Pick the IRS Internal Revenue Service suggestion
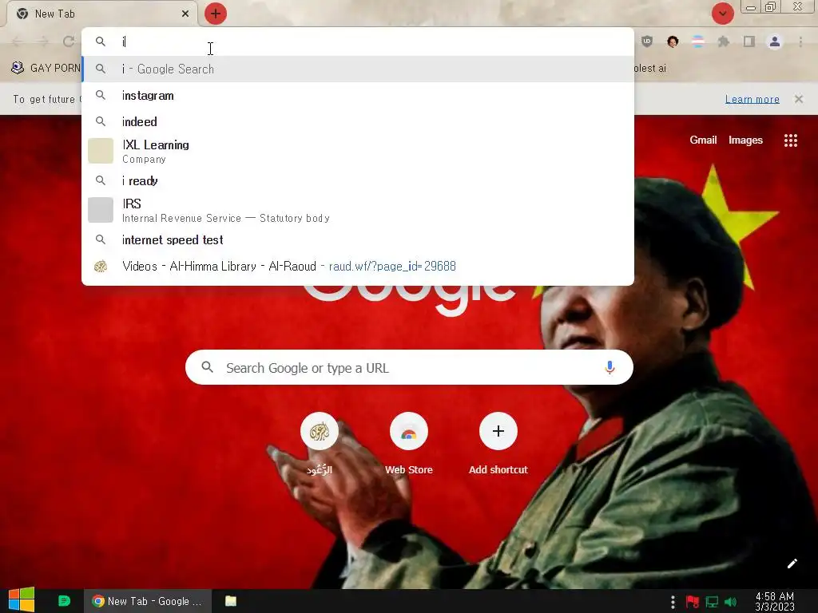Image resolution: width=818 pixels, height=613 pixels. 358,210
